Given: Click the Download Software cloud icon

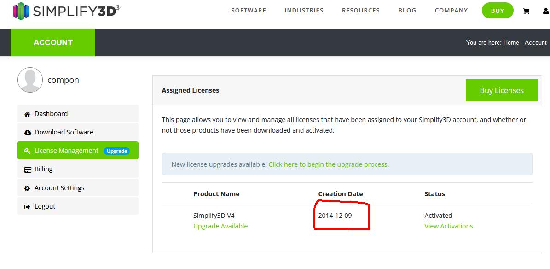Looking at the screenshot, I should click(x=28, y=132).
